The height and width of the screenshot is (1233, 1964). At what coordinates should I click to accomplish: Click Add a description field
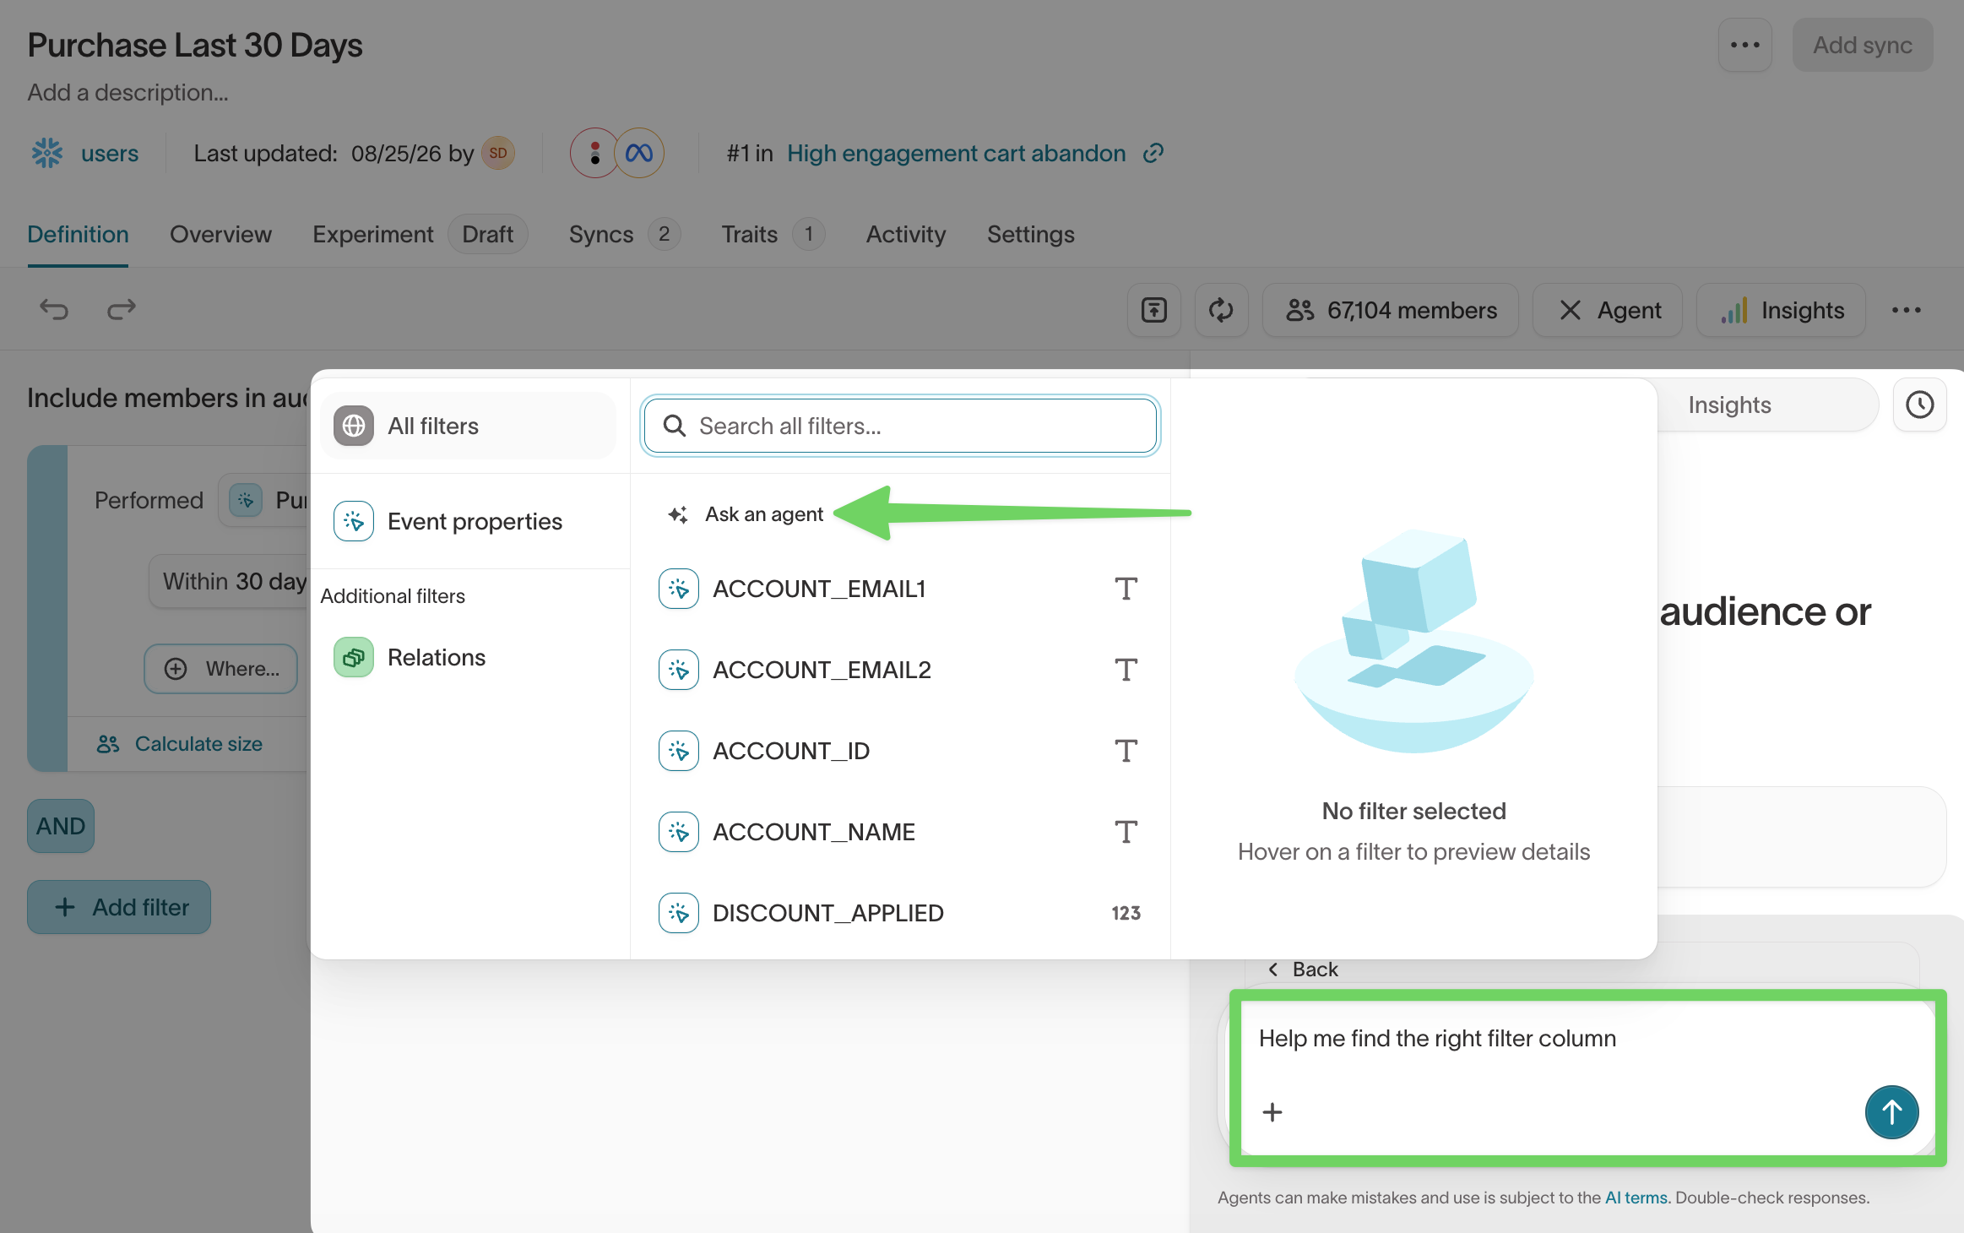coord(127,92)
